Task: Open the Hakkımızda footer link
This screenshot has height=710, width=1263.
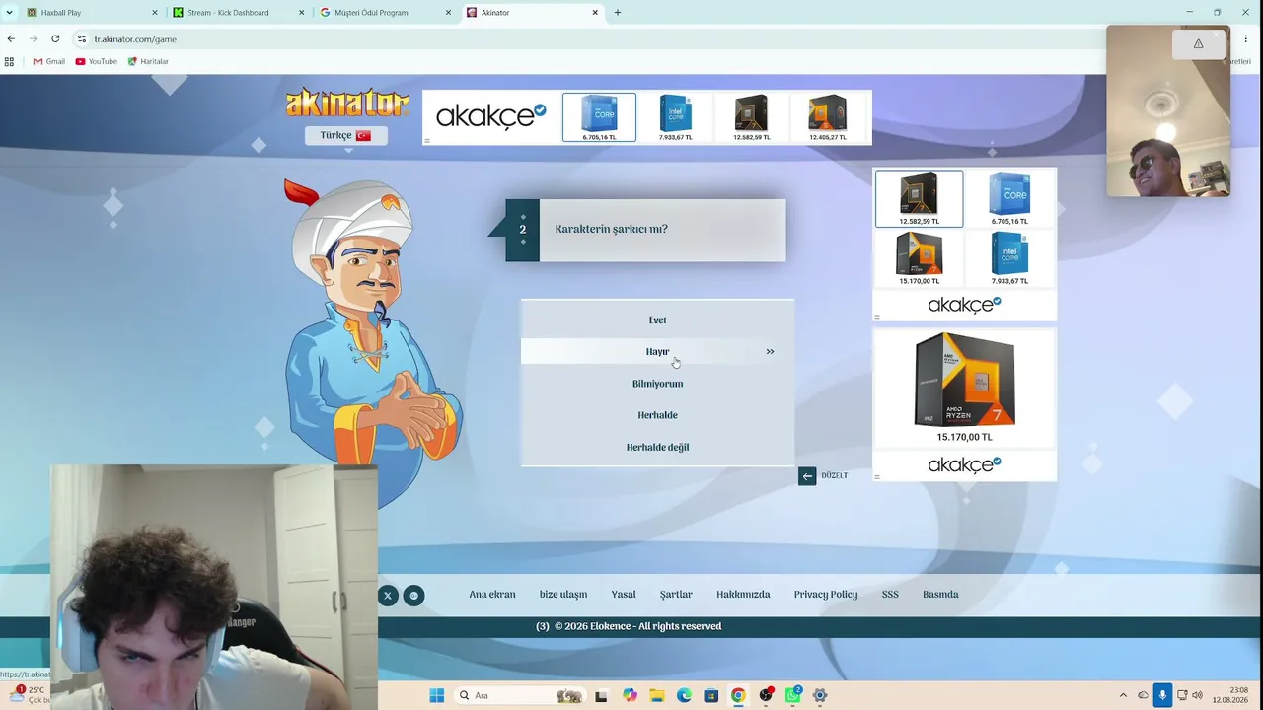Action: tap(743, 595)
